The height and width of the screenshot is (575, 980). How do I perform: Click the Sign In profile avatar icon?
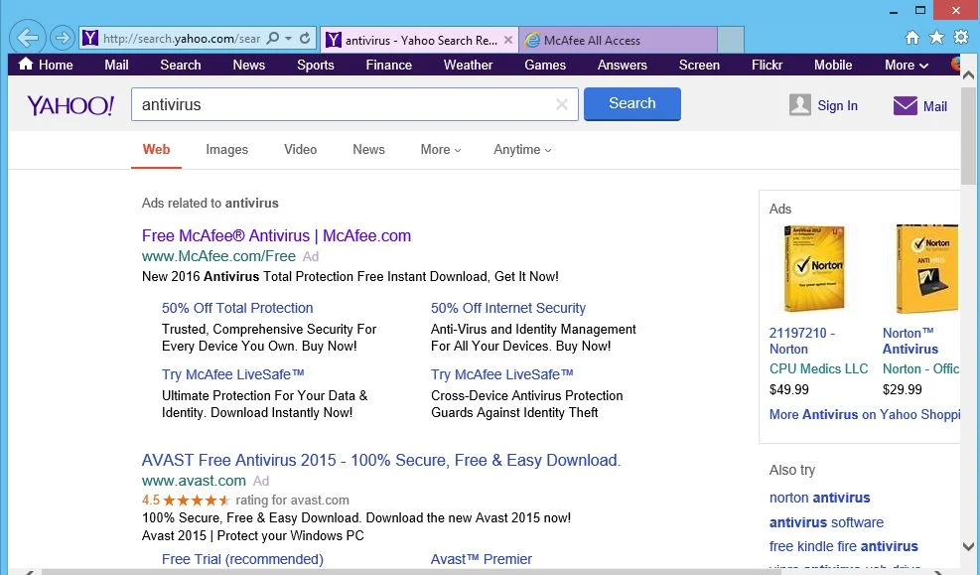click(800, 105)
